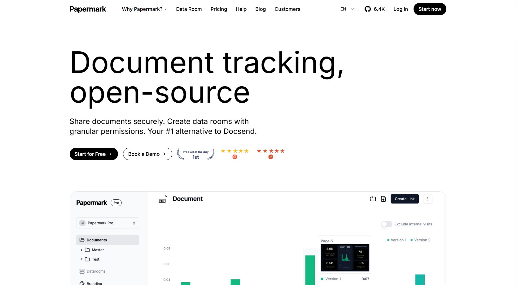The width and height of the screenshot is (517, 285).
Task: Toggle Exclude internal visits switch
Action: (x=387, y=224)
